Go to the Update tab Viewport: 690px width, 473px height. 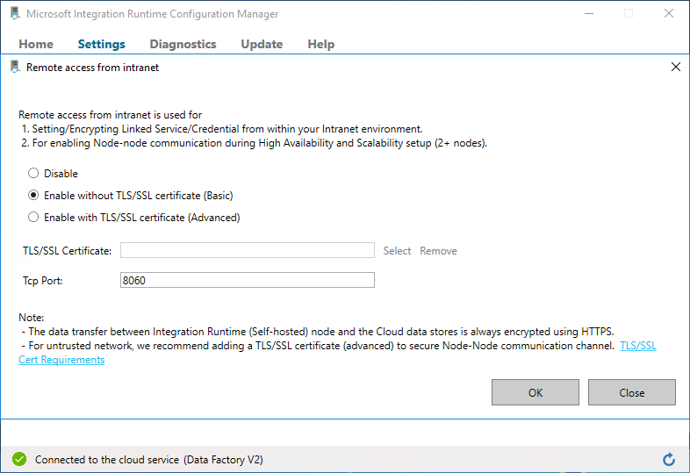click(262, 44)
